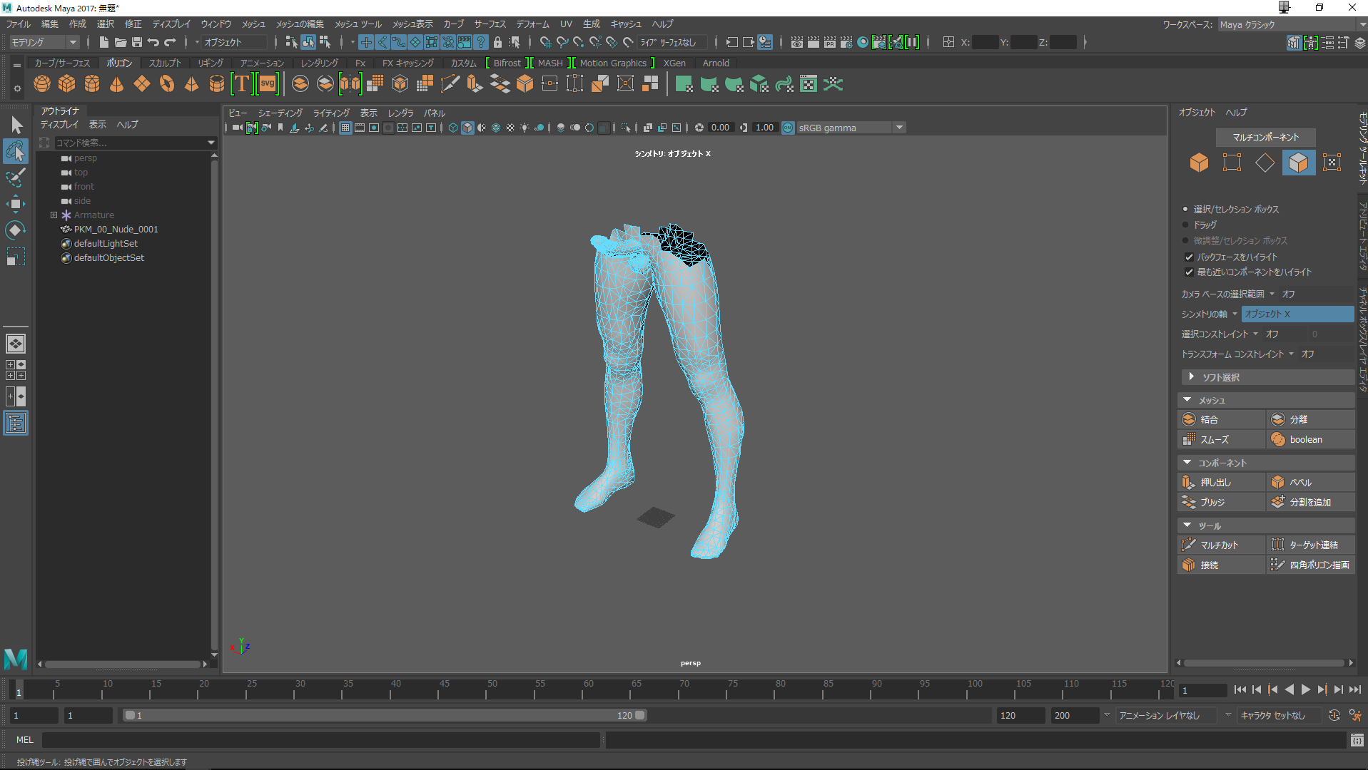This screenshot has width=1368, height=770.
Task: Open the sRGB gamma dropdown
Action: click(899, 128)
